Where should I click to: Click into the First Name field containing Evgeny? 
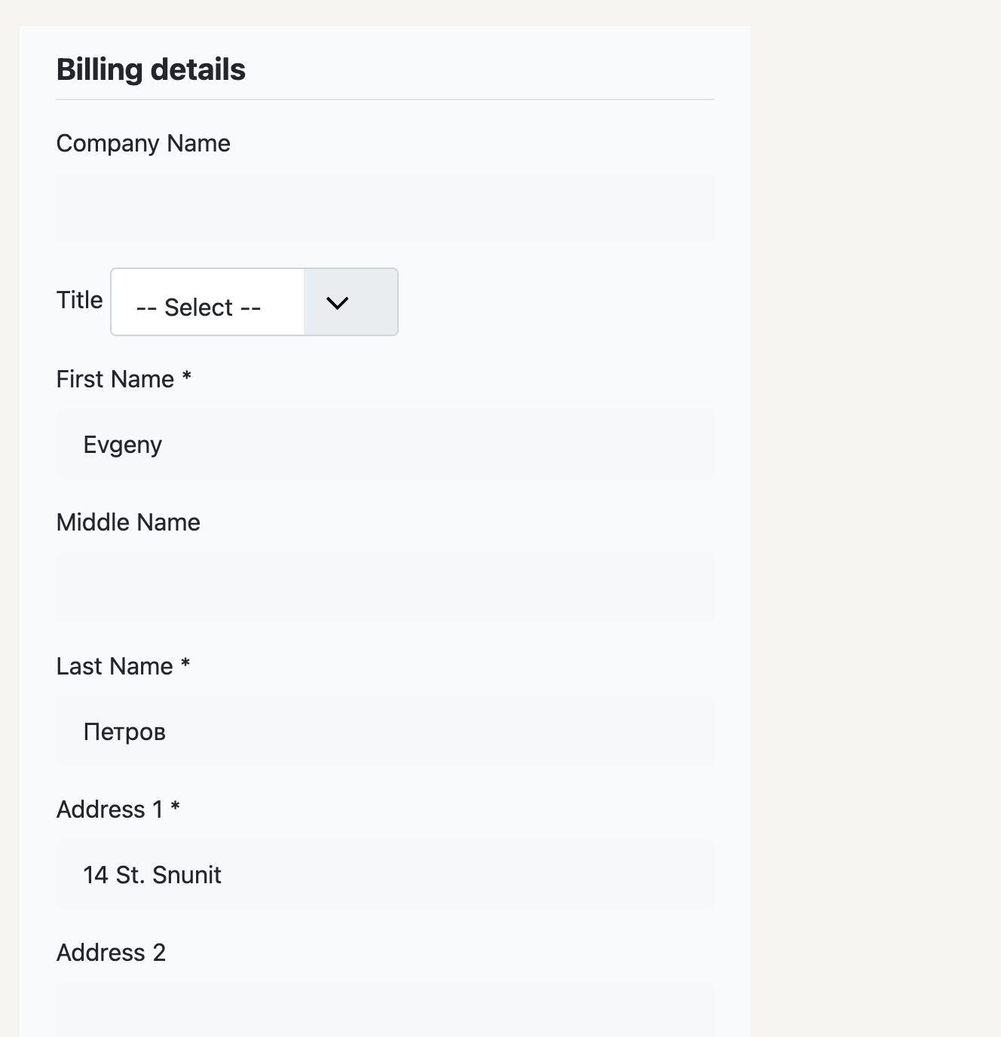[385, 444]
